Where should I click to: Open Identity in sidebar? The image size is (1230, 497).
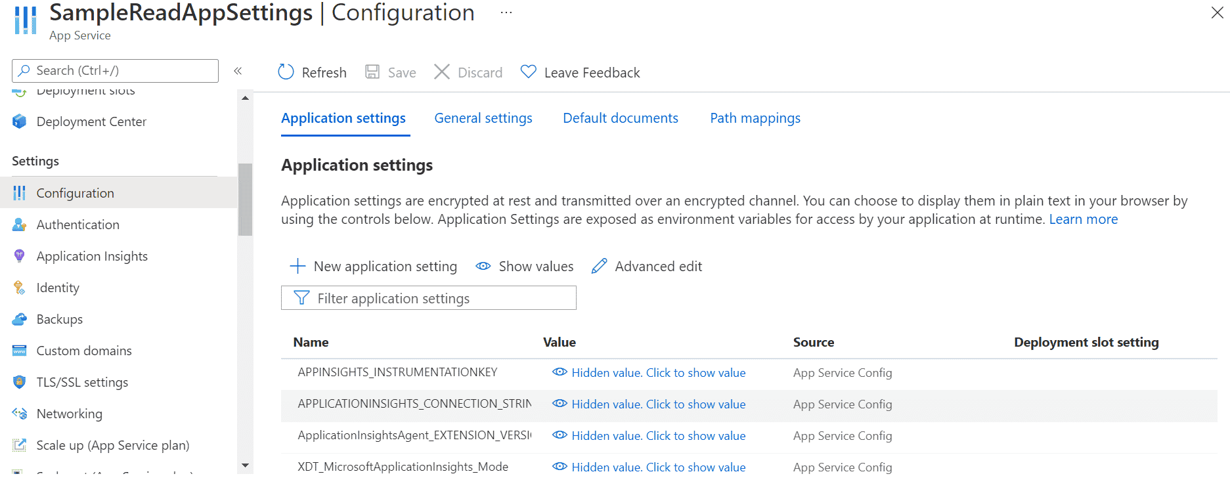pyautogui.click(x=58, y=288)
